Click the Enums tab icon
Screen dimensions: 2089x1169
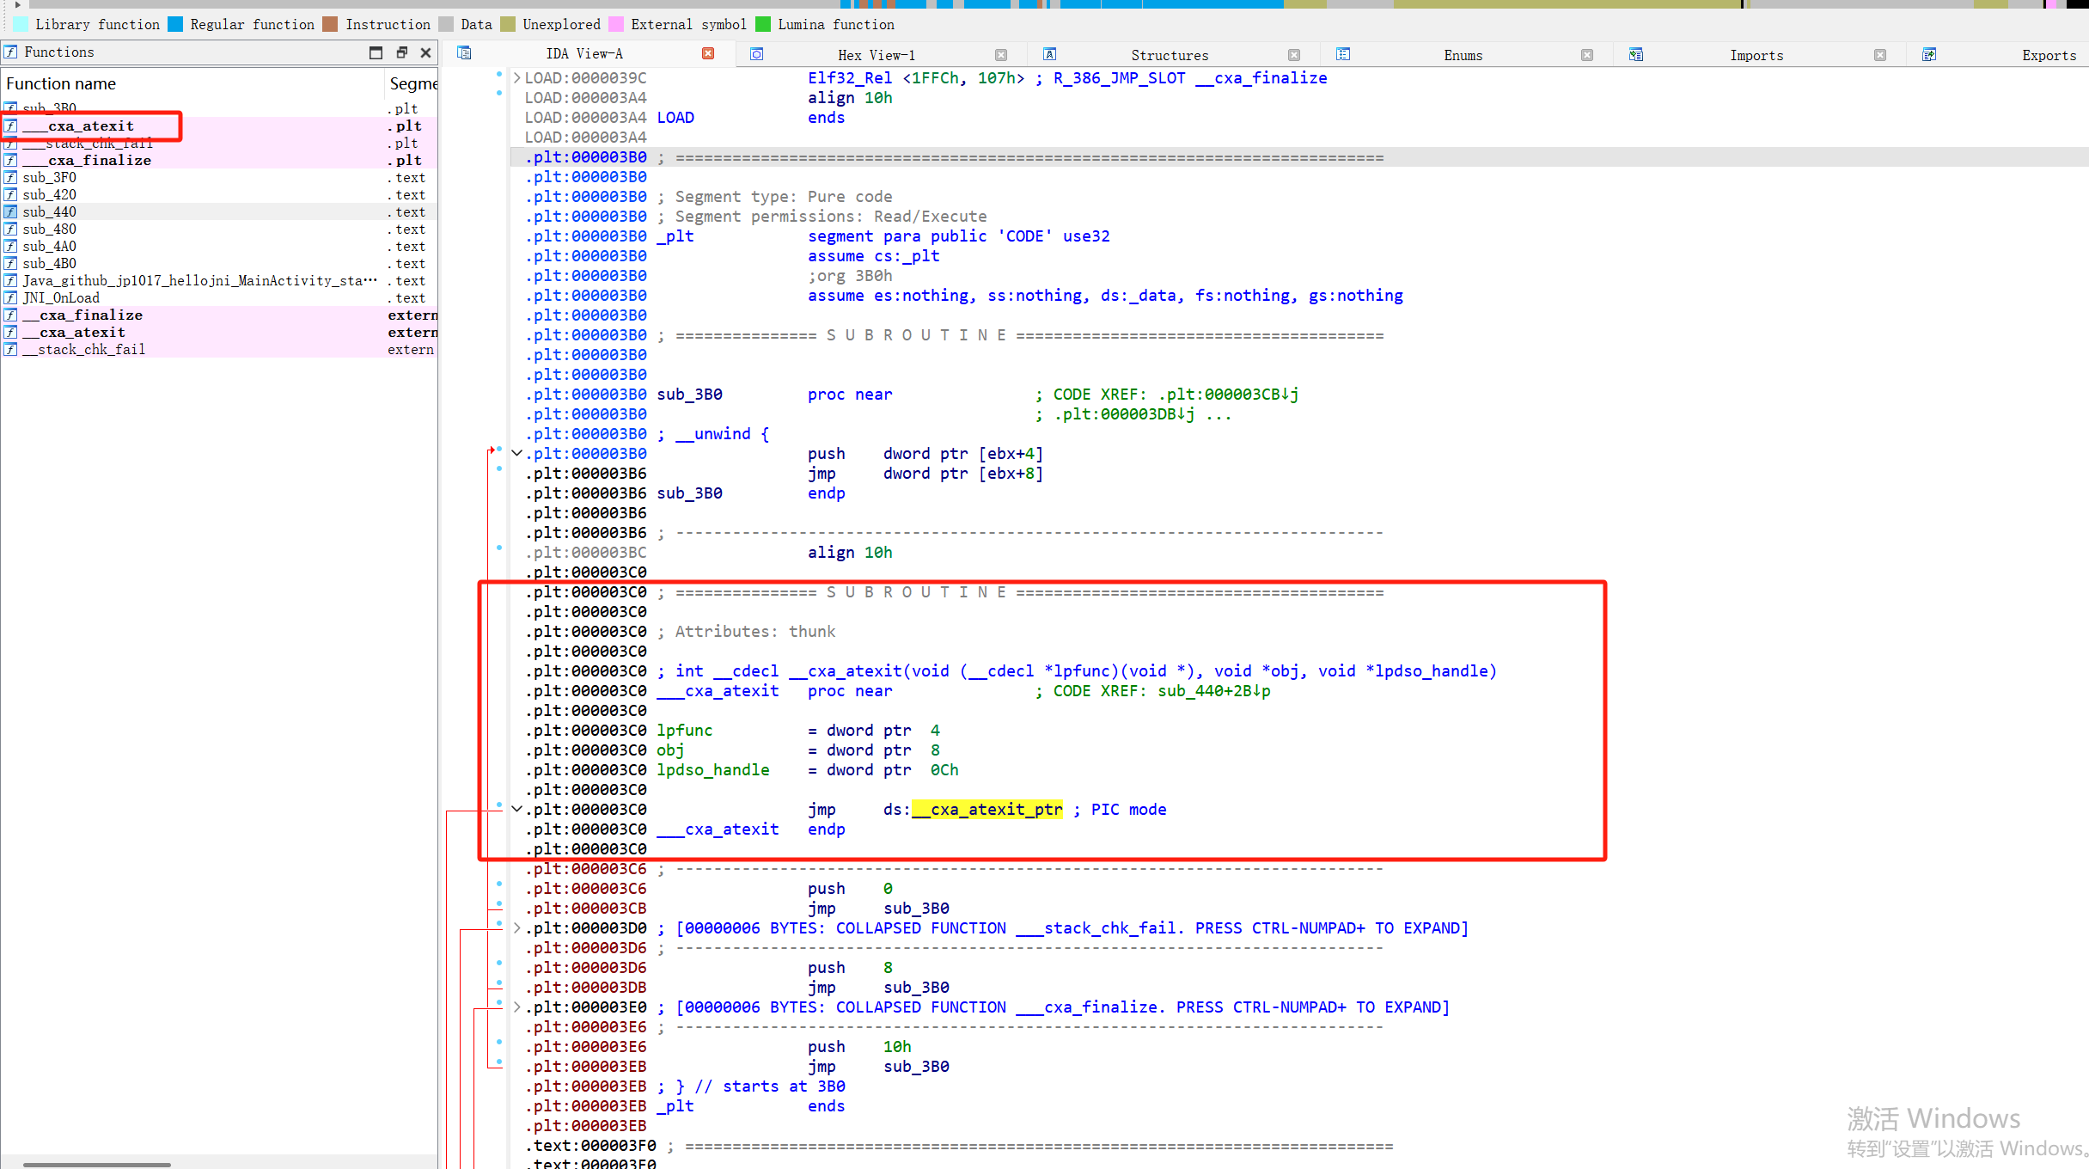pos(1343,54)
